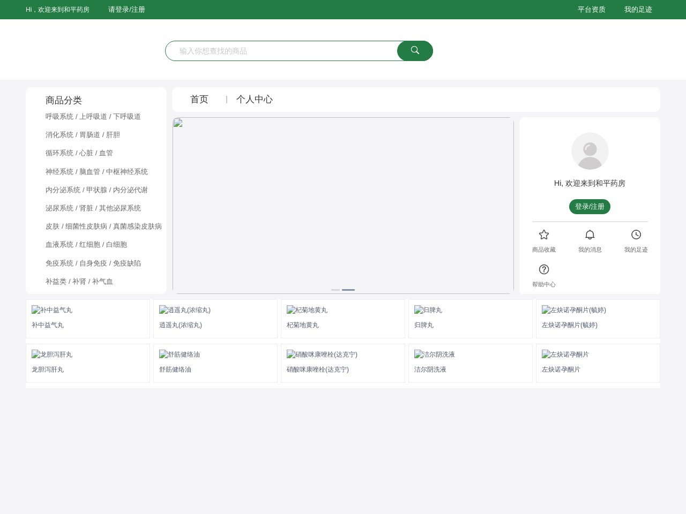The width and height of the screenshot is (686, 514).
Task: Go to 首页 in the breadcrumb
Action: coord(199,99)
